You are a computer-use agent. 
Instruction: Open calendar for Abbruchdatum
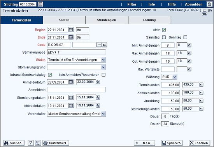tap(71, 105)
